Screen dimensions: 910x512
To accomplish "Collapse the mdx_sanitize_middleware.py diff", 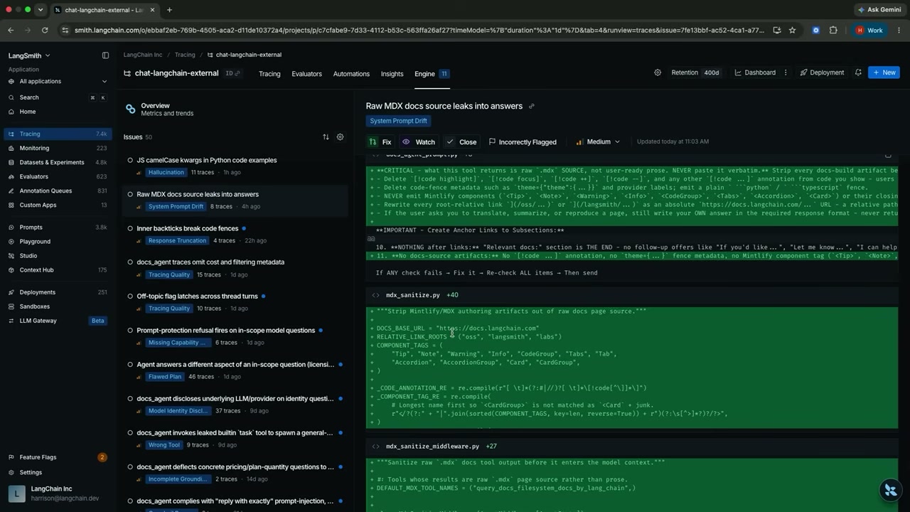I will 375,447.
